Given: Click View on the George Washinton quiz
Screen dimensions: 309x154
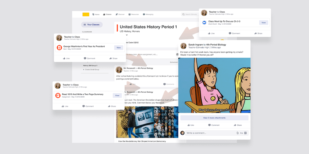Looking at the screenshot, I should [119, 48].
